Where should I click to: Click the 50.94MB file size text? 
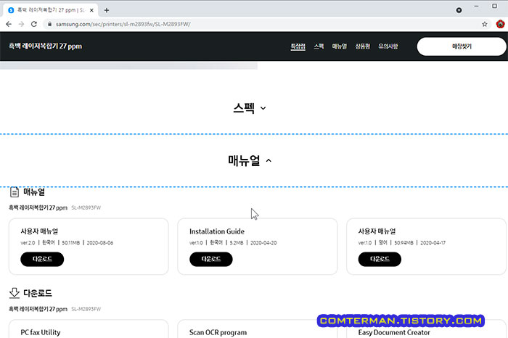point(403,243)
